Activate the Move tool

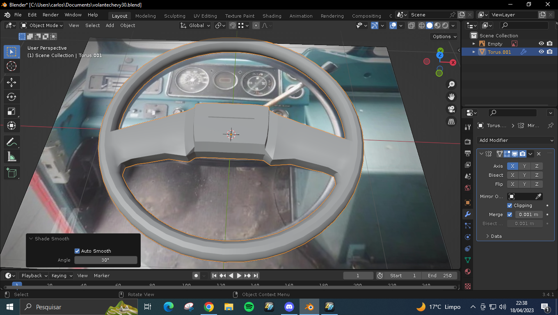pyautogui.click(x=11, y=82)
